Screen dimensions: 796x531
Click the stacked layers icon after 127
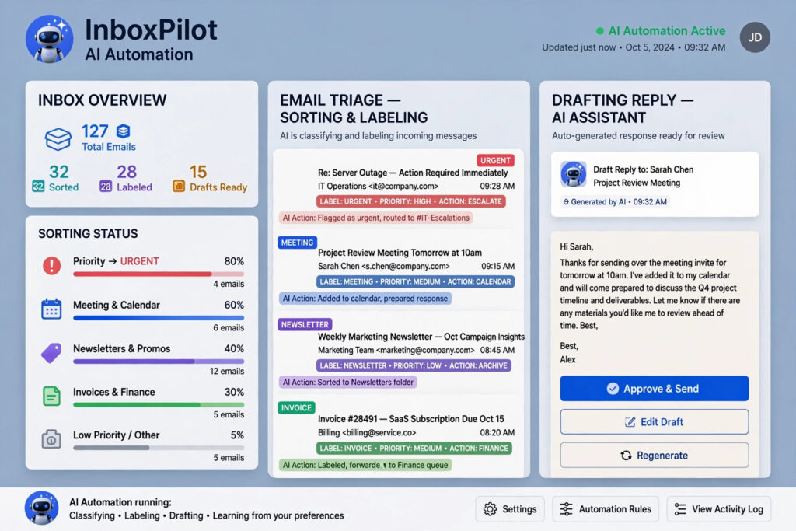(123, 131)
